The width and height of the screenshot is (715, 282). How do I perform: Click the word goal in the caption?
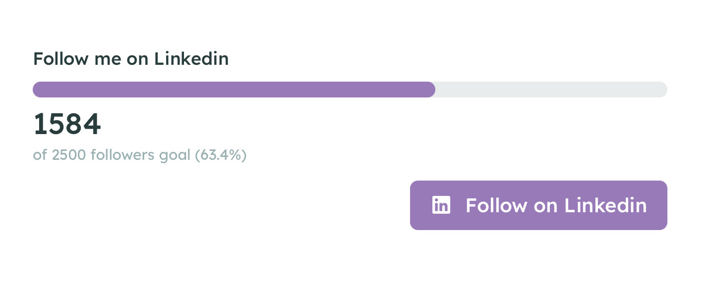(175, 156)
